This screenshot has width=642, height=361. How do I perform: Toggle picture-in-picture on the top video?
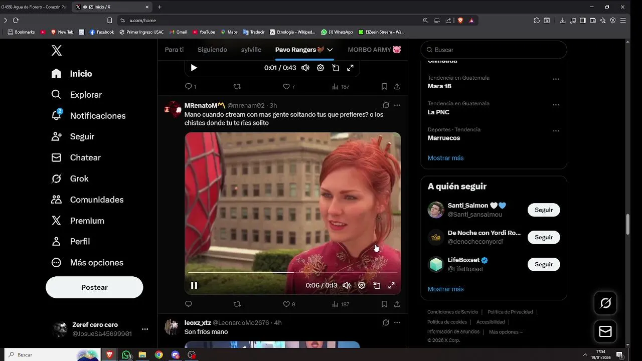[x=336, y=68]
